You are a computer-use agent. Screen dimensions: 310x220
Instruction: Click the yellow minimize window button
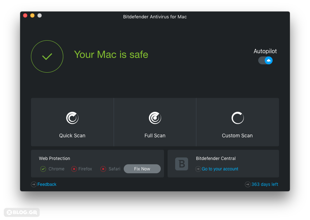pyautogui.click(x=32, y=15)
